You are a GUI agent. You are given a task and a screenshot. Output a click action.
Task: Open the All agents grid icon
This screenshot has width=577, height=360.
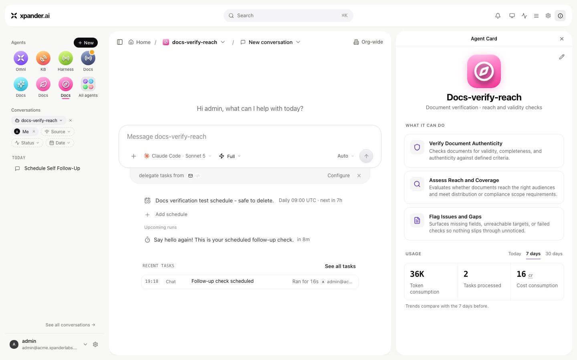tap(88, 84)
